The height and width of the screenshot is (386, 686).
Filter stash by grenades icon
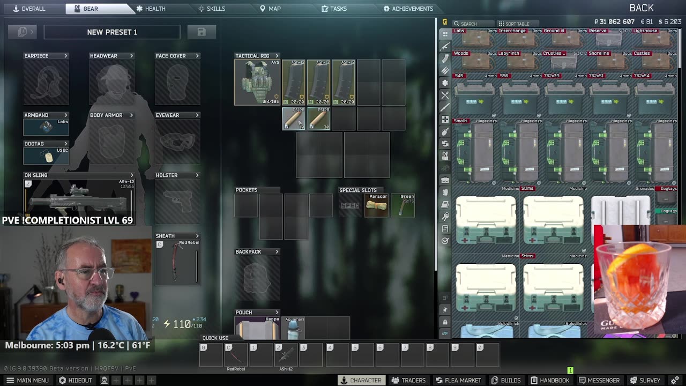coord(445,132)
